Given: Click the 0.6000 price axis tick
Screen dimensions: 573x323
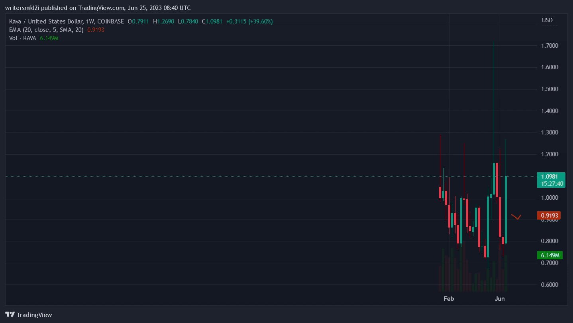Looking at the screenshot, I should 550,285.
